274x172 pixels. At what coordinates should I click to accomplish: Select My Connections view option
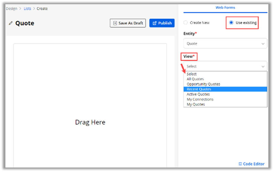(x=200, y=99)
